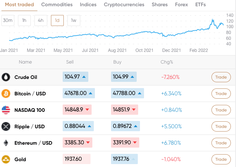
Task: Click Bitcoin buy price 47788.00
Action: tap(127, 93)
